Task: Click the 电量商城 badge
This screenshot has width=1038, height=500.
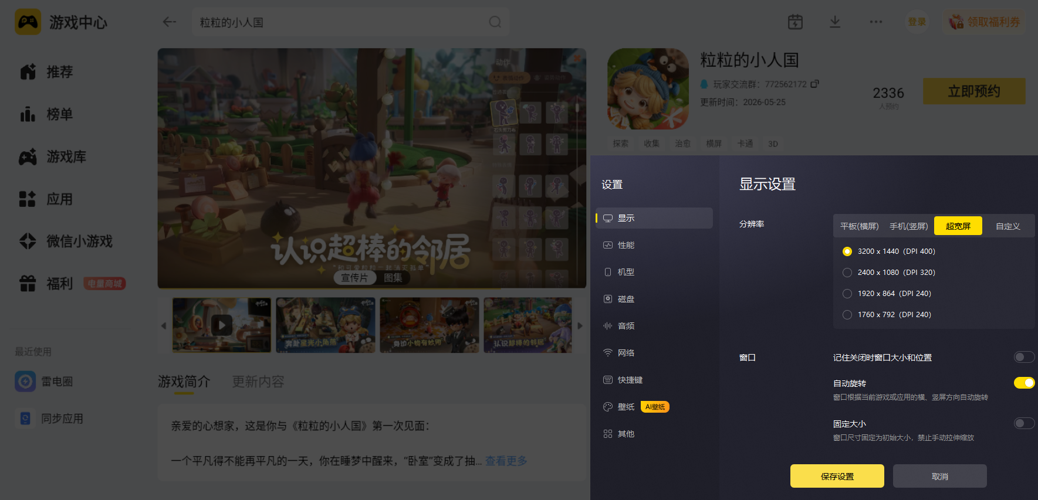Action: (104, 284)
